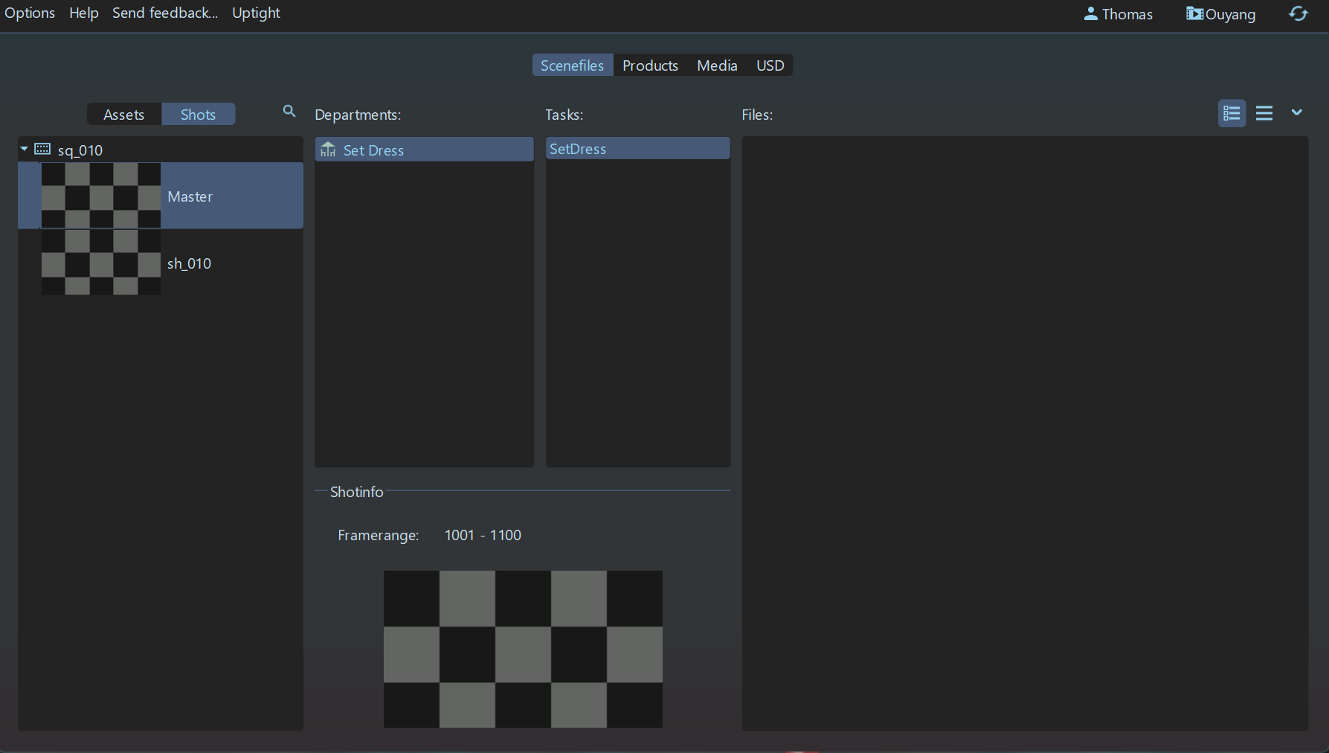Image resolution: width=1329 pixels, height=753 pixels.
Task: Collapse the sq_010 sequence tree
Action: click(x=25, y=149)
